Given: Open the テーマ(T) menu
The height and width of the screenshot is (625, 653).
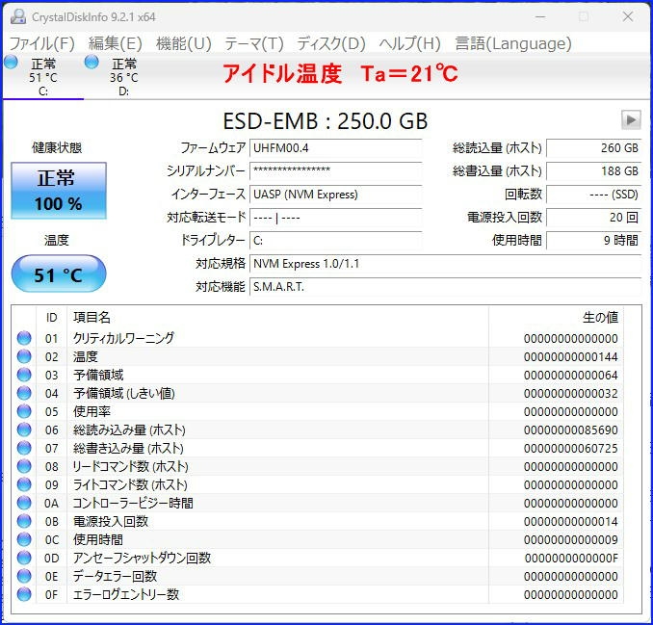Looking at the screenshot, I should [x=254, y=43].
